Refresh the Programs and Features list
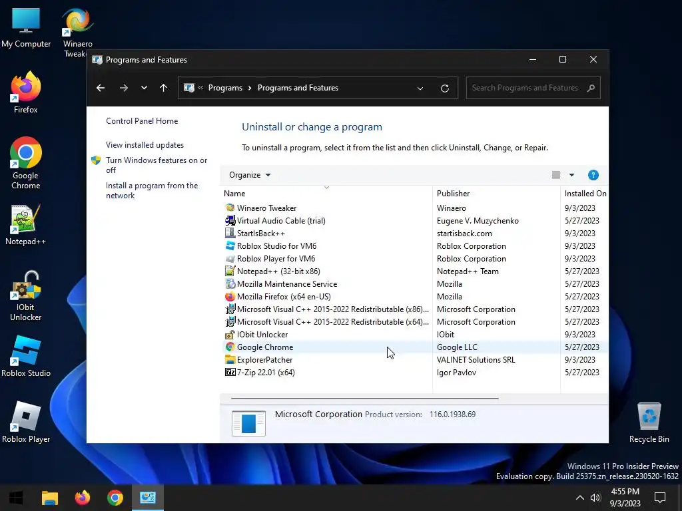The image size is (682, 511). 444,88
